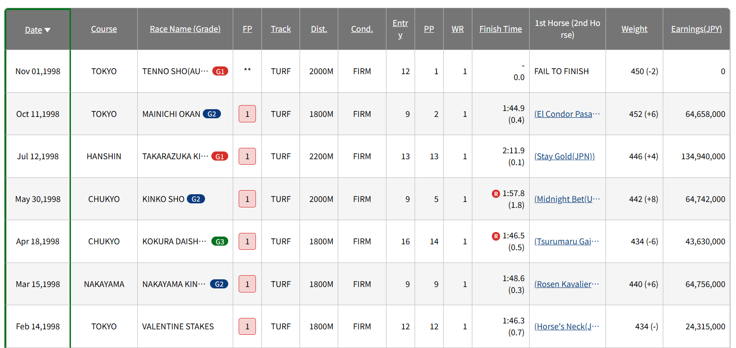The image size is (736, 348).
Task: Click 1st place badge for Kinko Sho
Action: pyautogui.click(x=247, y=199)
